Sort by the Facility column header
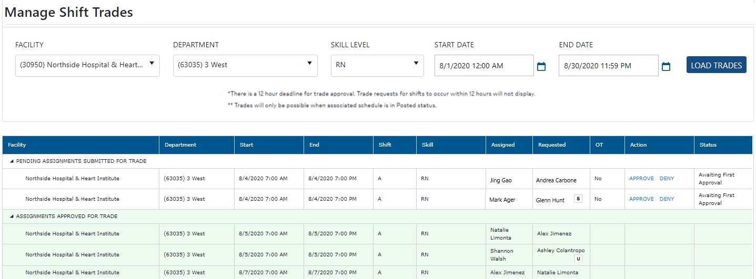This screenshot has width=756, height=279. pos(17,145)
